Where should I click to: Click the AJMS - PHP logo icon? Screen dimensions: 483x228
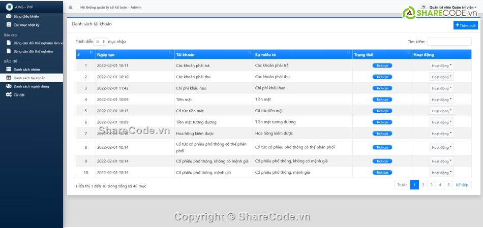(x=9, y=7)
